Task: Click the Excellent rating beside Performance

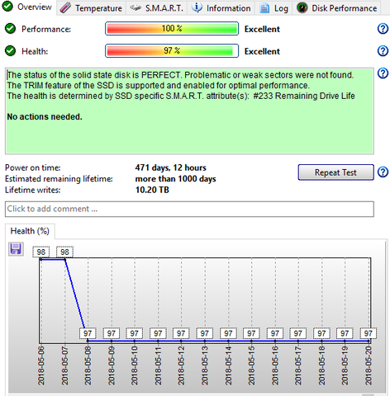Action: [x=262, y=29]
